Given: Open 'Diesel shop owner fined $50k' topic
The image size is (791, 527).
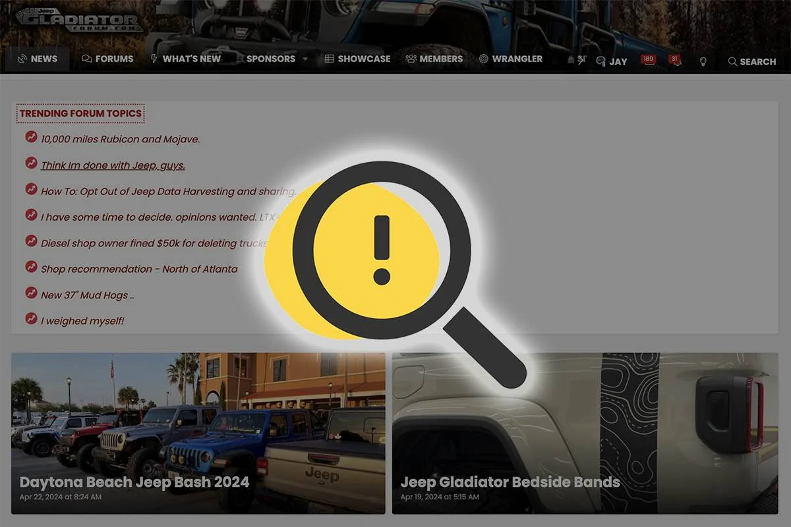Looking at the screenshot, I should [154, 243].
